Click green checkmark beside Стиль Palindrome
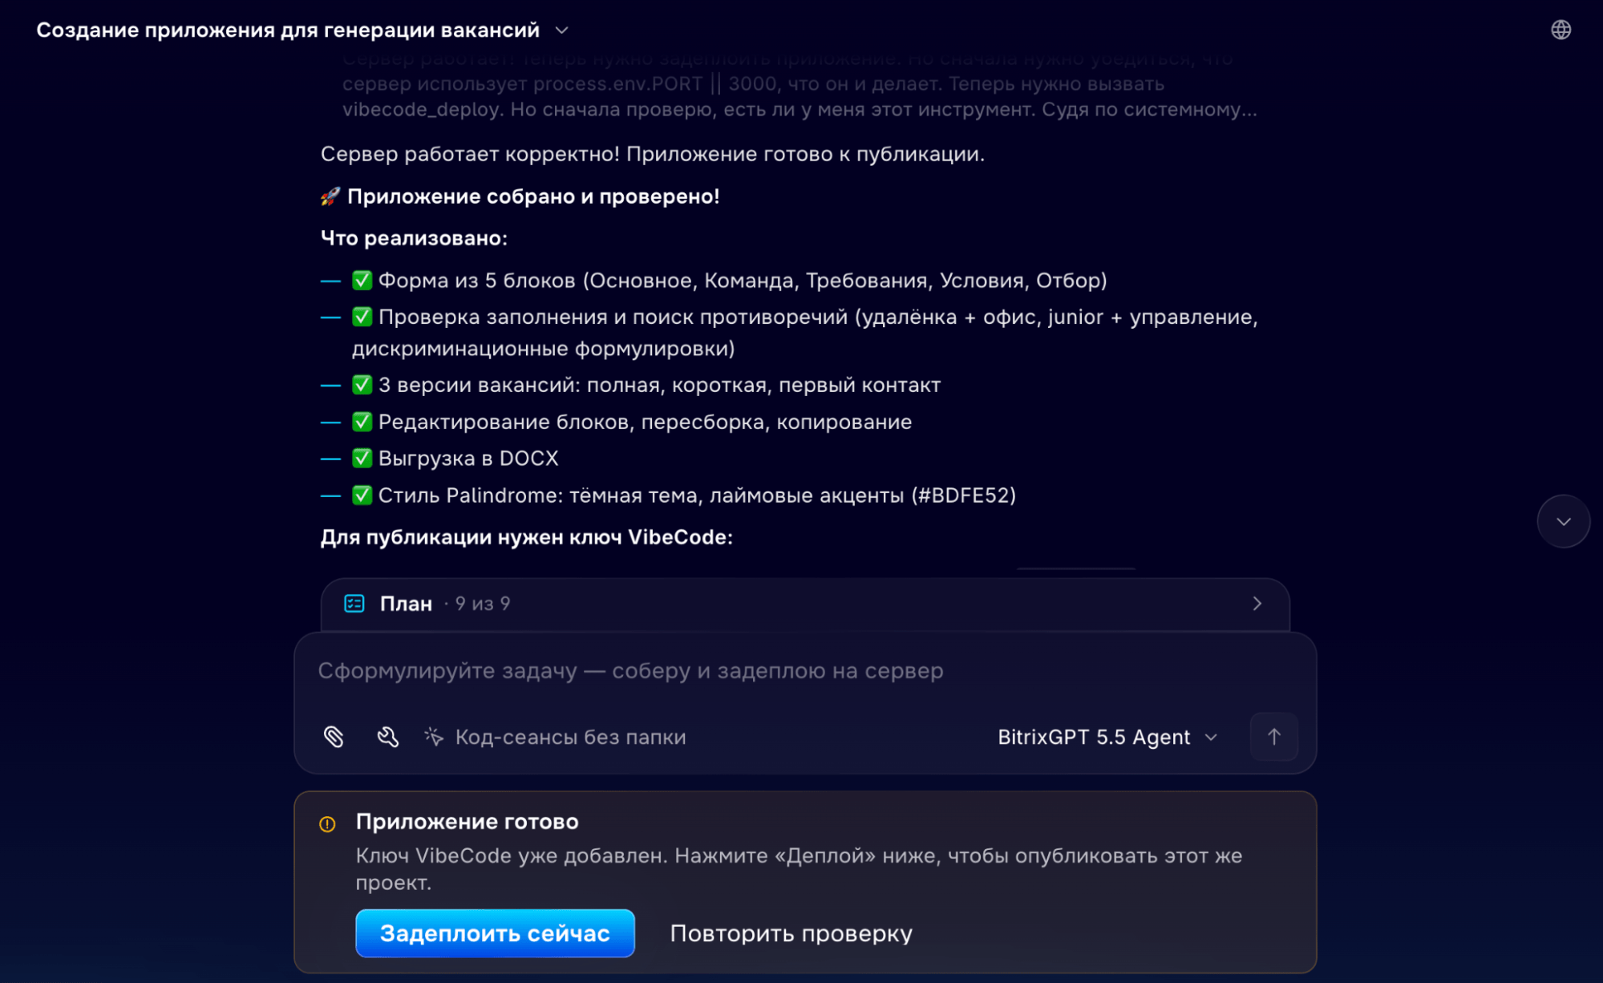The width and height of the screenshot is (1603, 983). click(x=362, y=495)
